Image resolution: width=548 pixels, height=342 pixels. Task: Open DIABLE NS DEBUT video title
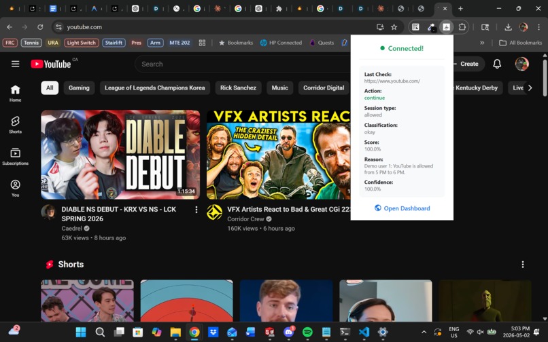pyautogui.click(x=119, y=214)
